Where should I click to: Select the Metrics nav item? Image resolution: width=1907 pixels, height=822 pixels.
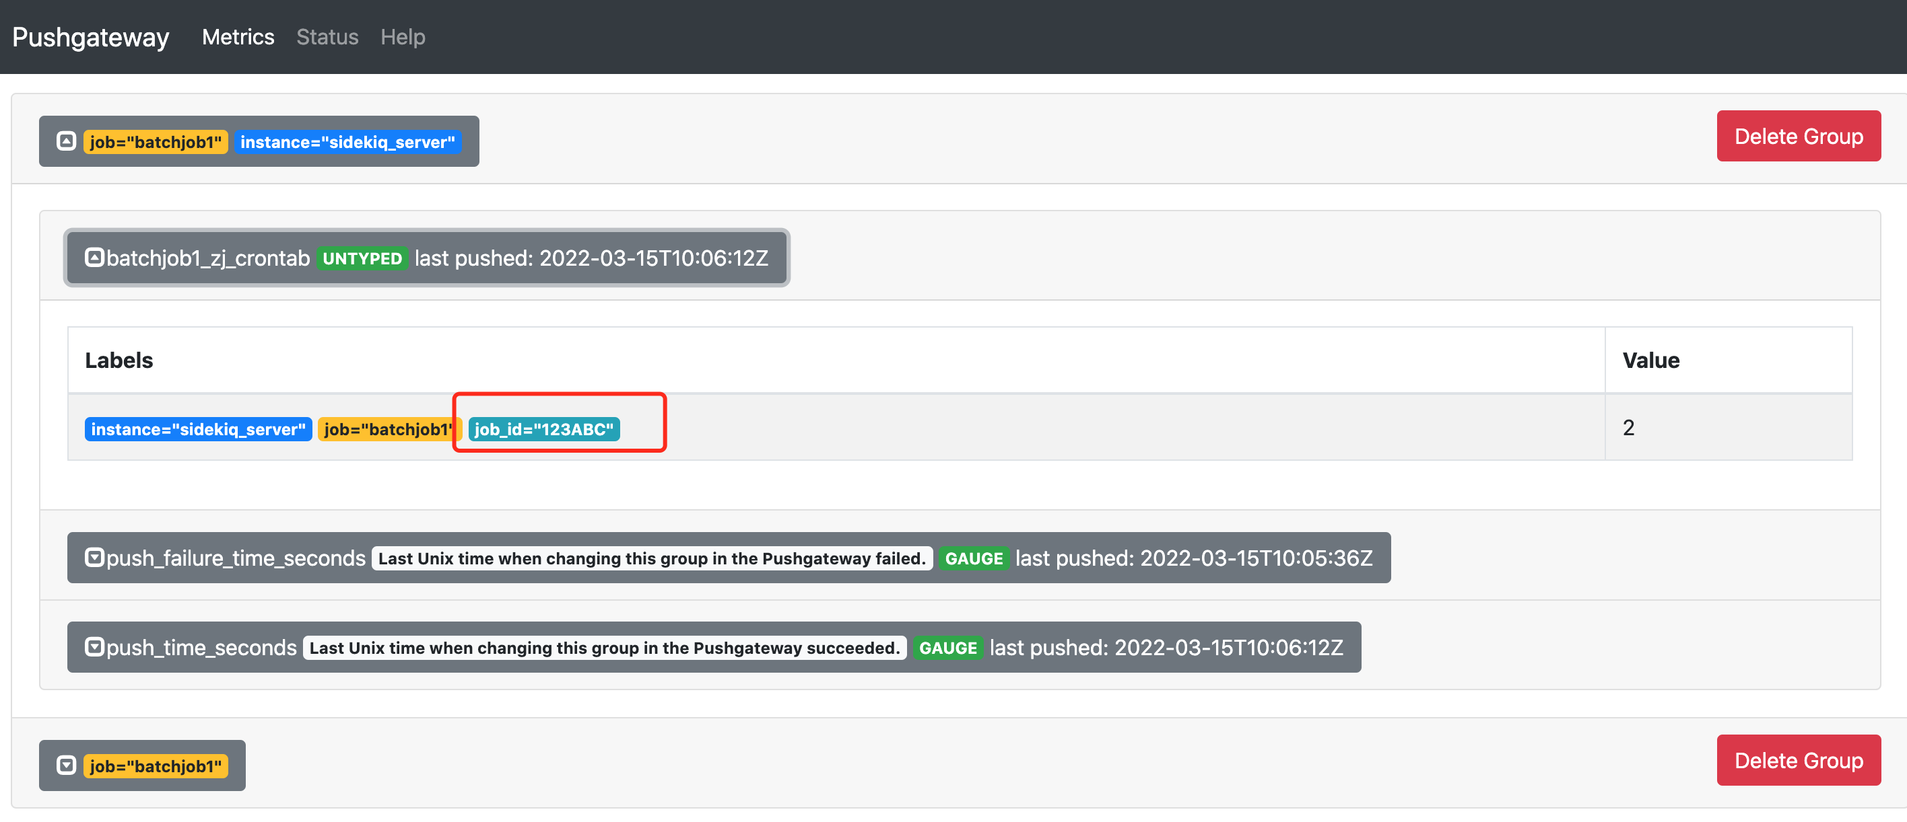tap(238, 37)
